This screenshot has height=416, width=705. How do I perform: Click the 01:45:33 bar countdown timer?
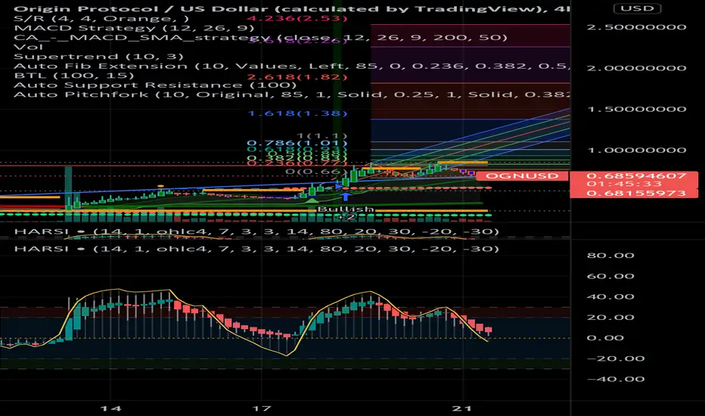(x=624, y=184)
